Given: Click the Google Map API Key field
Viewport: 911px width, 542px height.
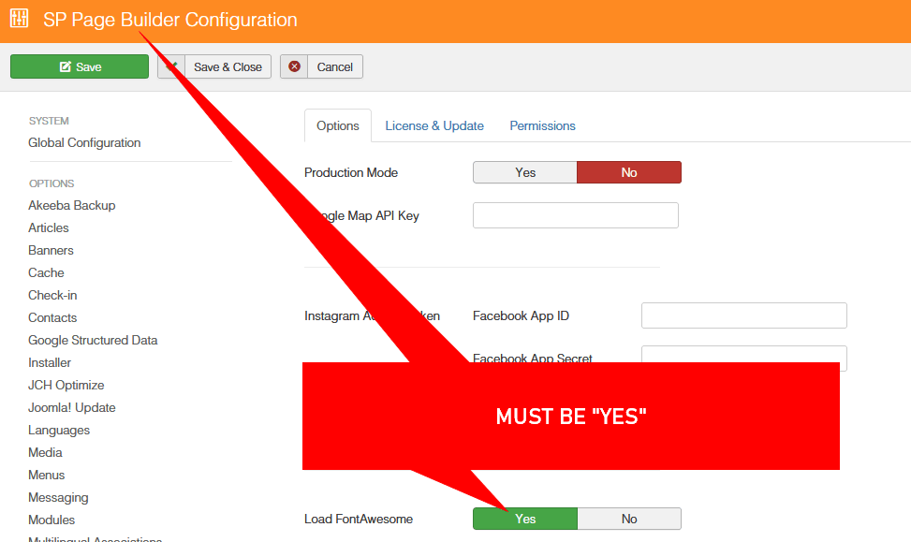Looking at the screenshot, I should pyautogui.click(x=576, y=215).
